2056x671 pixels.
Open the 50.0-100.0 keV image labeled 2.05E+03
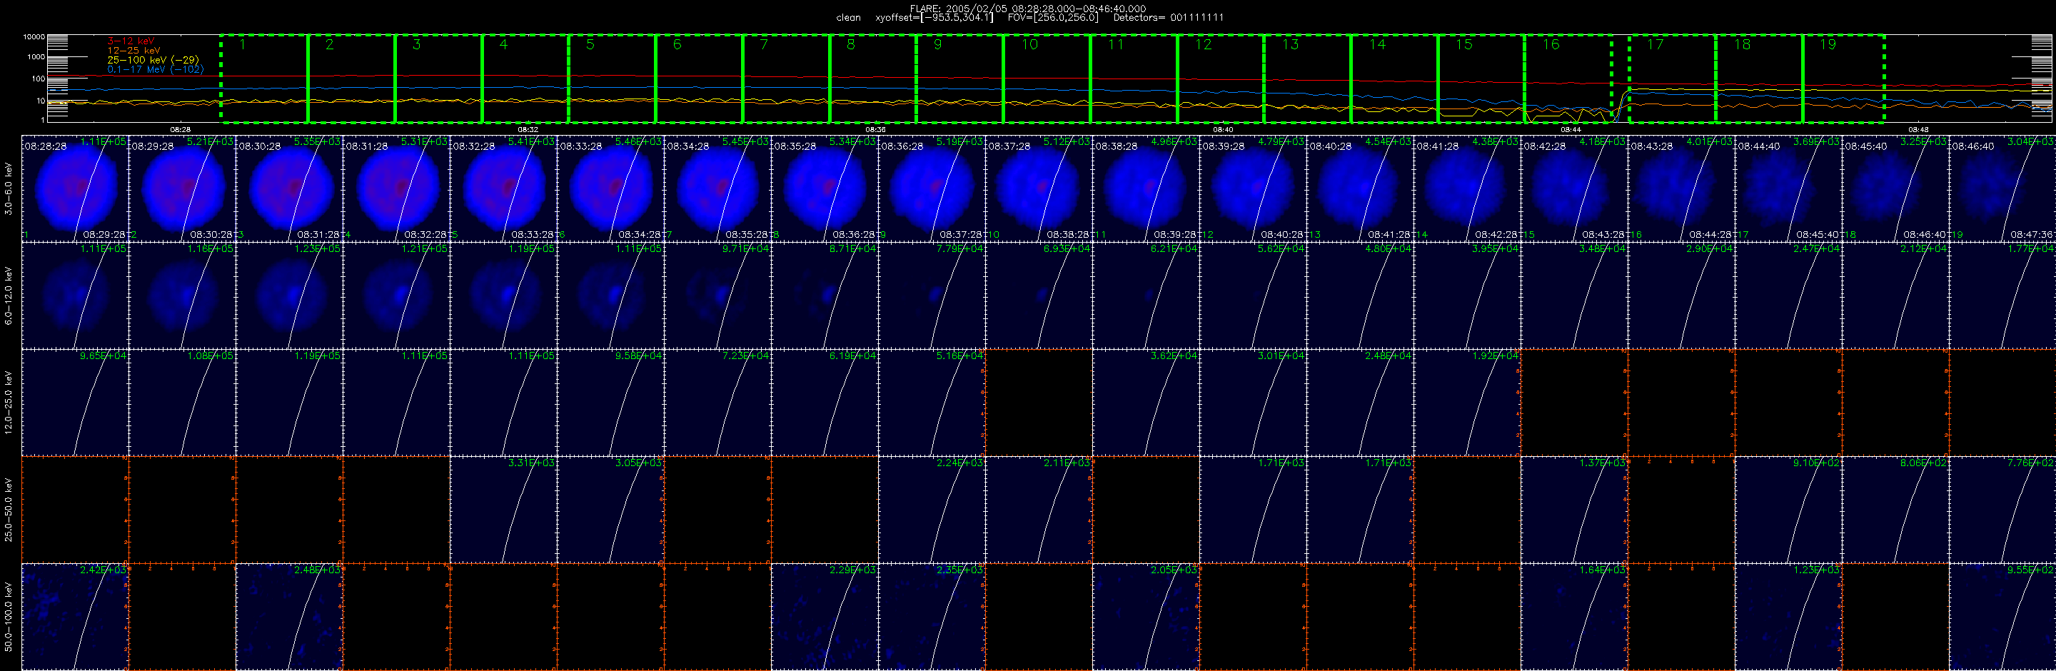[1146, 617]
